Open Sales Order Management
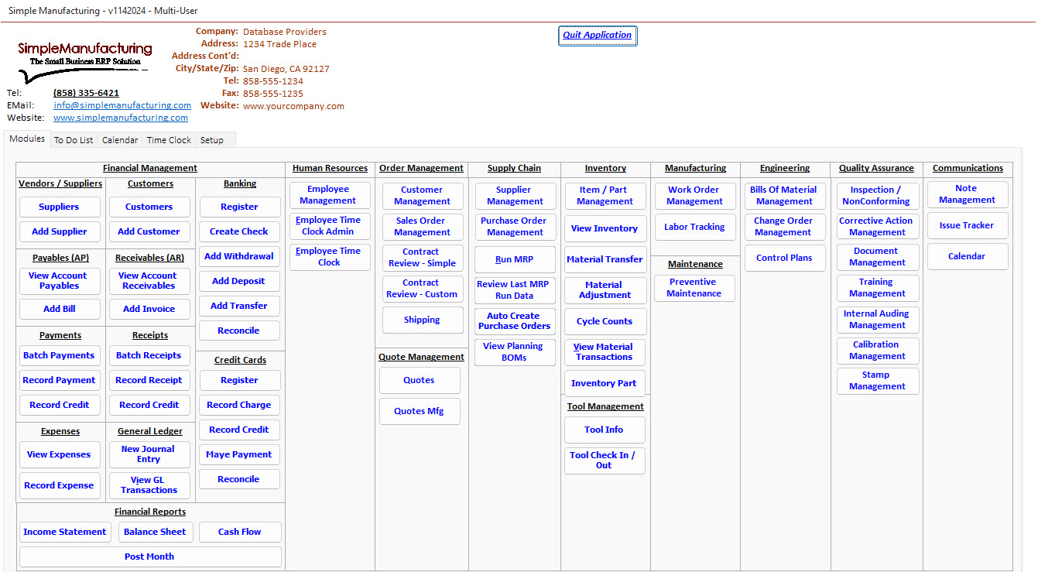1038x572 pixels. coord(422,227)
